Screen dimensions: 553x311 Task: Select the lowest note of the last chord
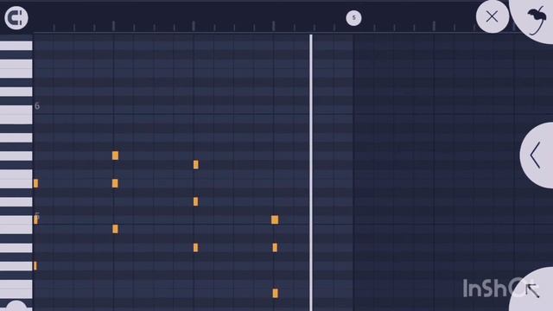pyautogui.click(x=275, y=294)
